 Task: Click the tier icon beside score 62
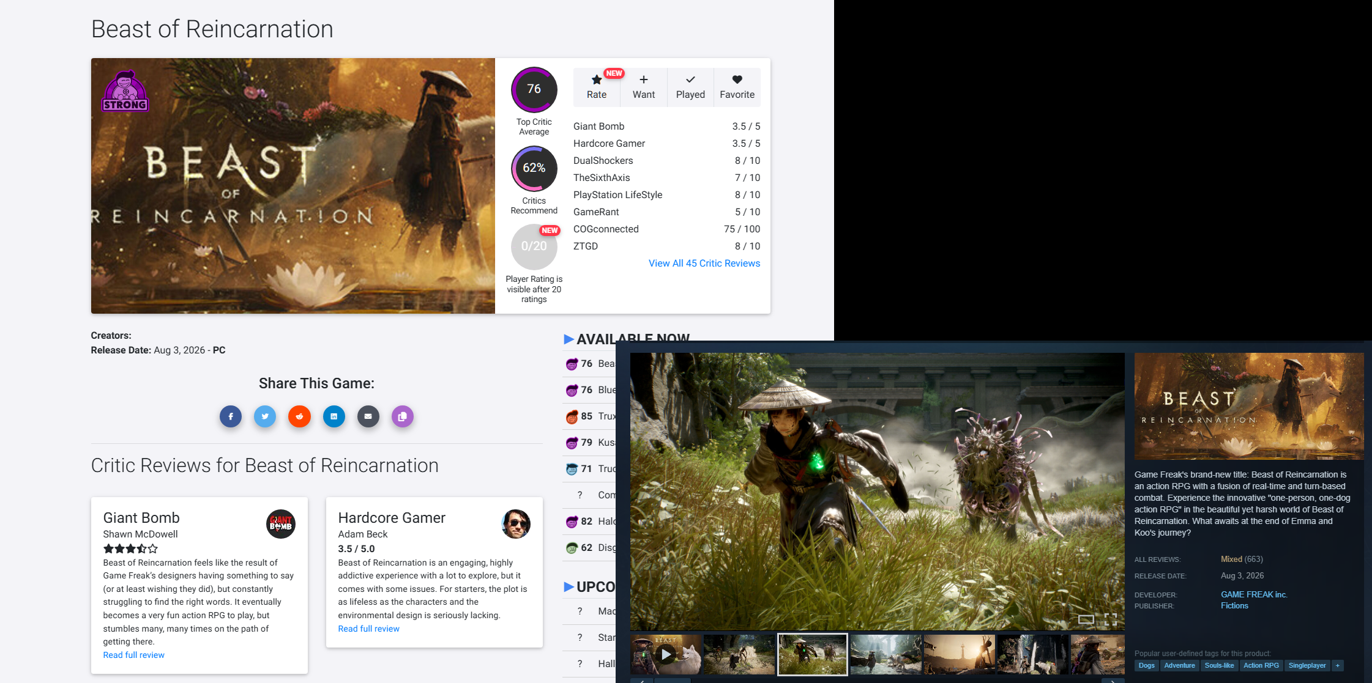coord(572,548)
